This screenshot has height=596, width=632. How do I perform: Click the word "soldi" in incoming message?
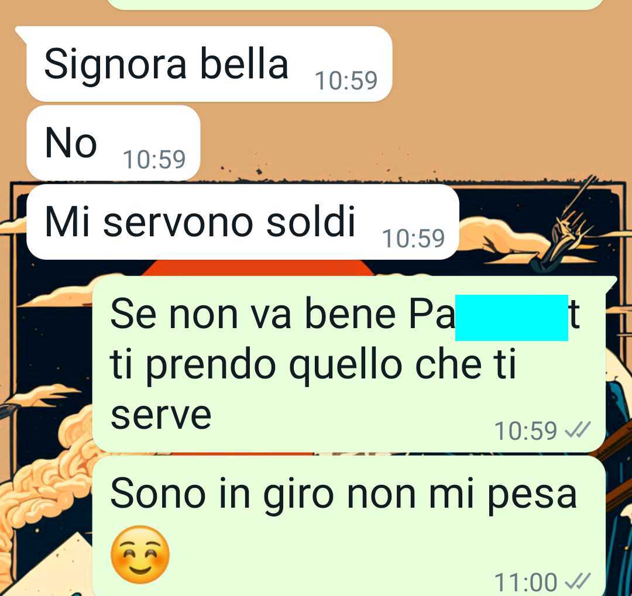(x=310, y=221)
